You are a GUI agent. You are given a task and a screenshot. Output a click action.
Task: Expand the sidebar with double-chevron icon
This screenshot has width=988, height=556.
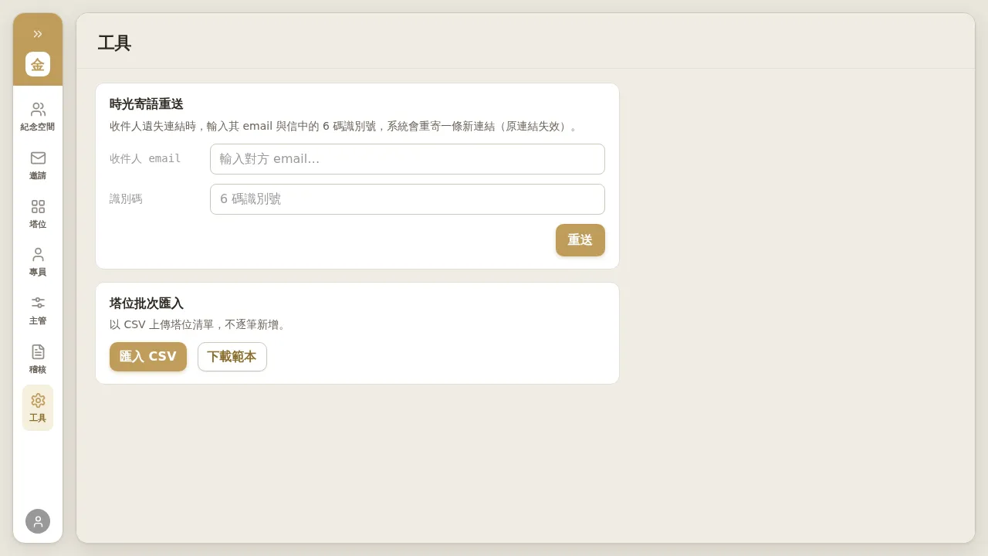(x=38, y=33)
